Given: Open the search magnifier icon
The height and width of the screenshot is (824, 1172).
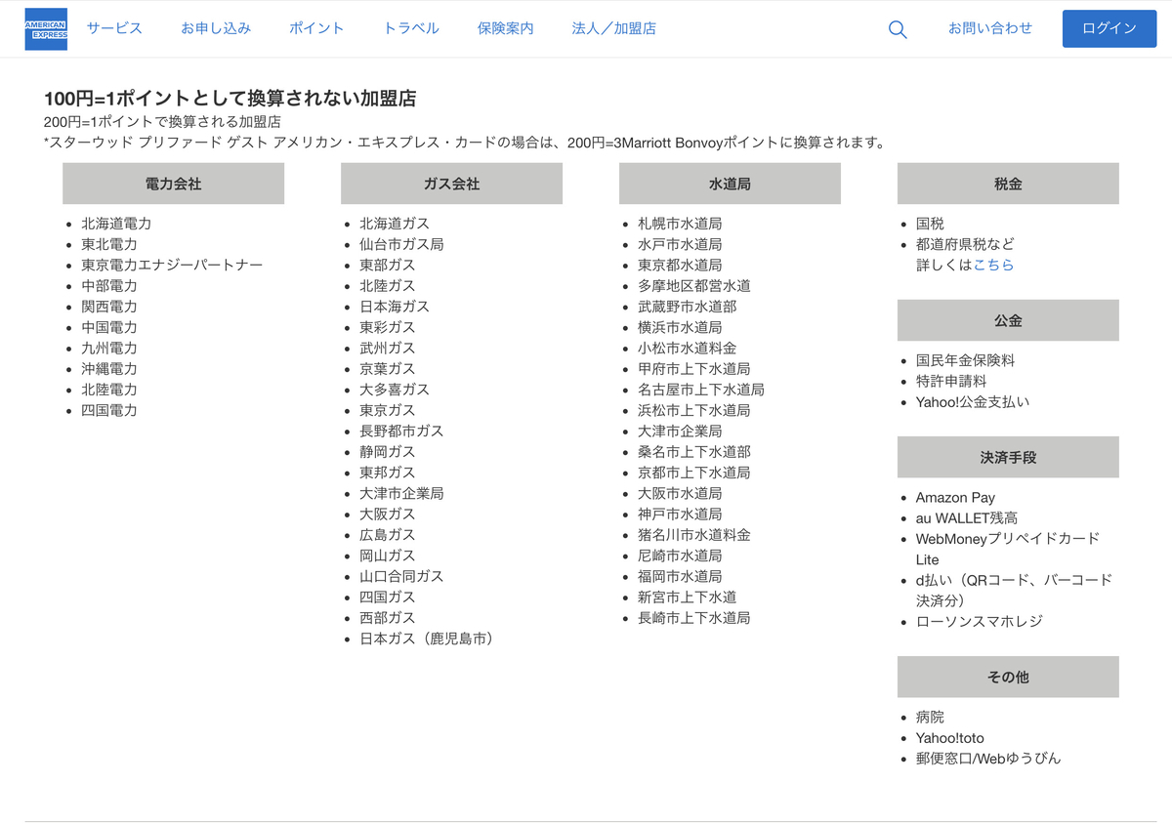Looking at the screenshot, I should pyautogui.click(x=898, y=29).
